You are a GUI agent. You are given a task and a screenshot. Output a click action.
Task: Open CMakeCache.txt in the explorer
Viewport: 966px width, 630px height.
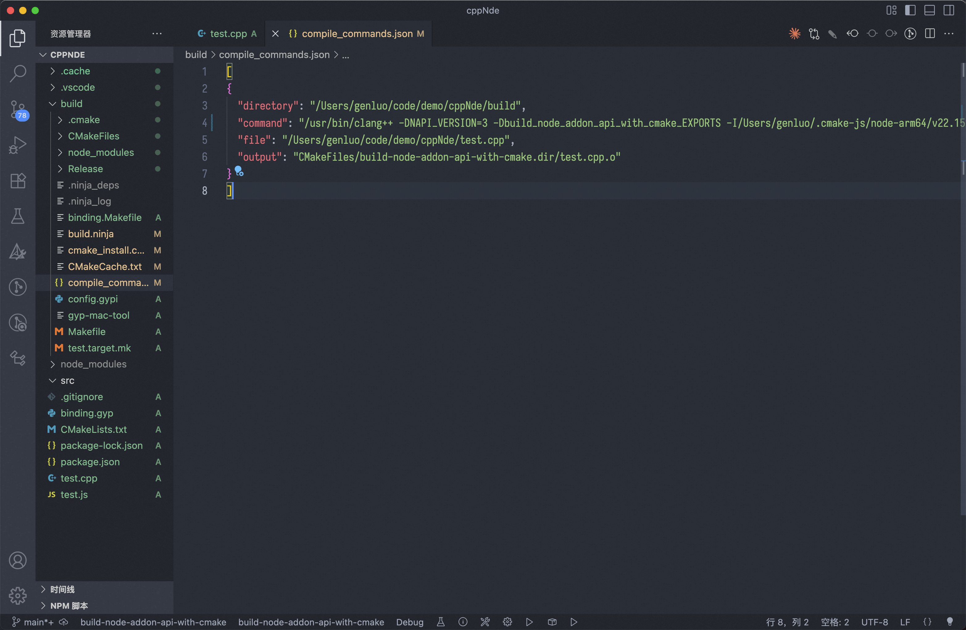(104, 267)
